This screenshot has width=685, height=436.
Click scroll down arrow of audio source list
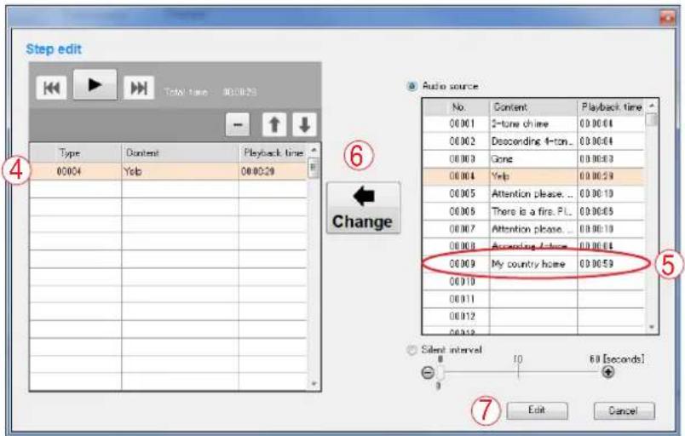652,327
